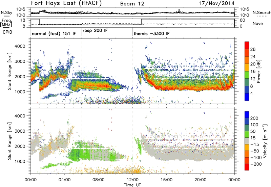Click the 4 tick label on Power colorbar
The image size is (271, 187).
point(252,93)
